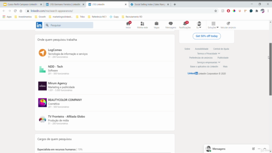Open the LinkedIn home logo
The height and width of the screenshot is (153, 272).
[x=39, y=25]
